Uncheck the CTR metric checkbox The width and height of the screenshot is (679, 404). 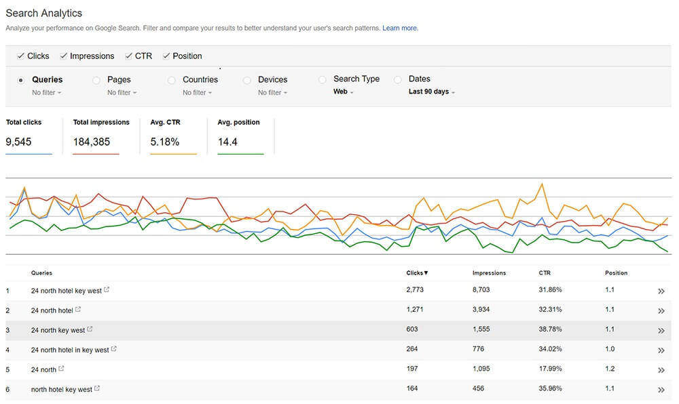128,56
